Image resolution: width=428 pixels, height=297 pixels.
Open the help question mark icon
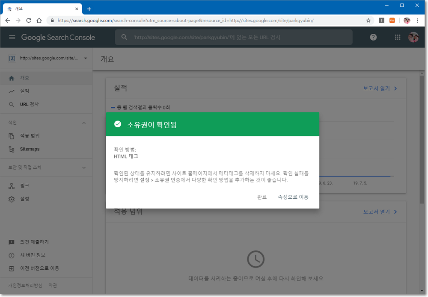click(373, 37)
